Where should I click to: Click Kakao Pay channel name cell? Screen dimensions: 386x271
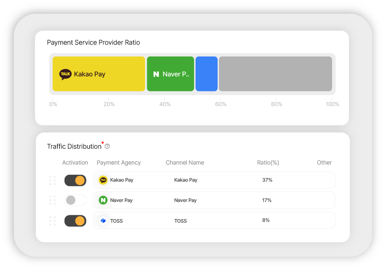pyautogui.click(x=186, y=180)
